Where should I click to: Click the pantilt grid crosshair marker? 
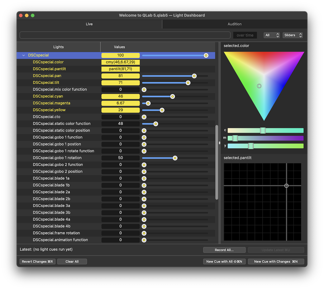286,186
